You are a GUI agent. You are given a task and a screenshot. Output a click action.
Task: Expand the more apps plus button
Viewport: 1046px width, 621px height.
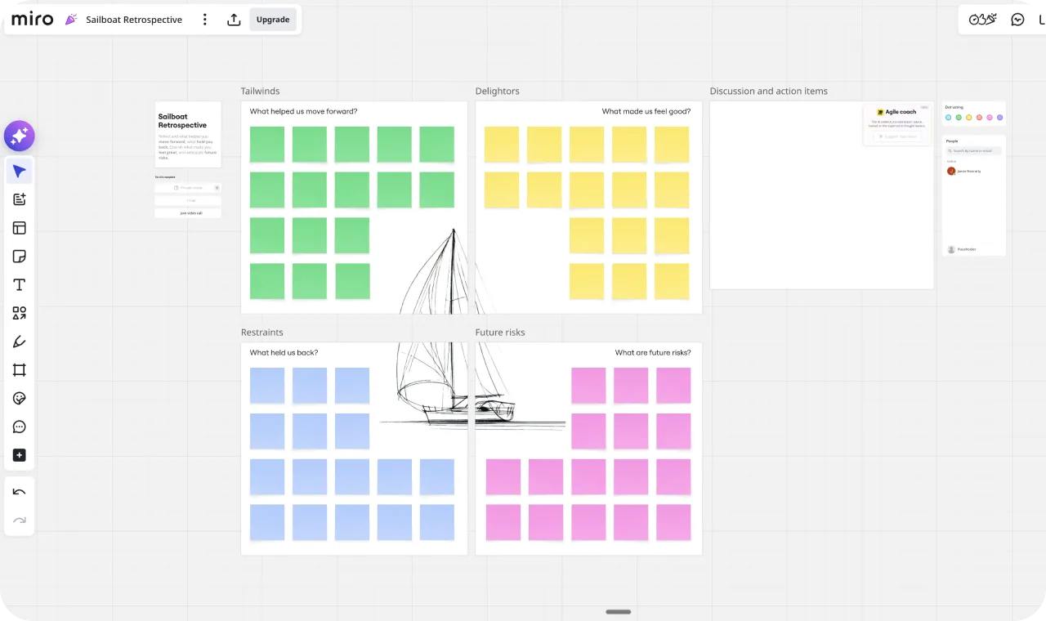click(20, 455)
